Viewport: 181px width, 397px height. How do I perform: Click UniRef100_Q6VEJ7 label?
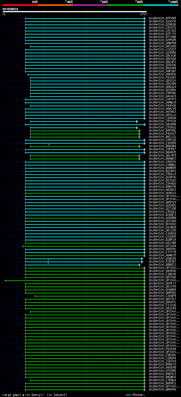[x=162, y=283]
